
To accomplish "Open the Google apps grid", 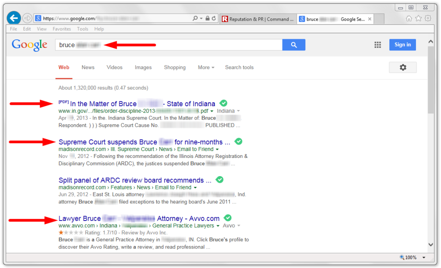I will [x=378, y=45].
